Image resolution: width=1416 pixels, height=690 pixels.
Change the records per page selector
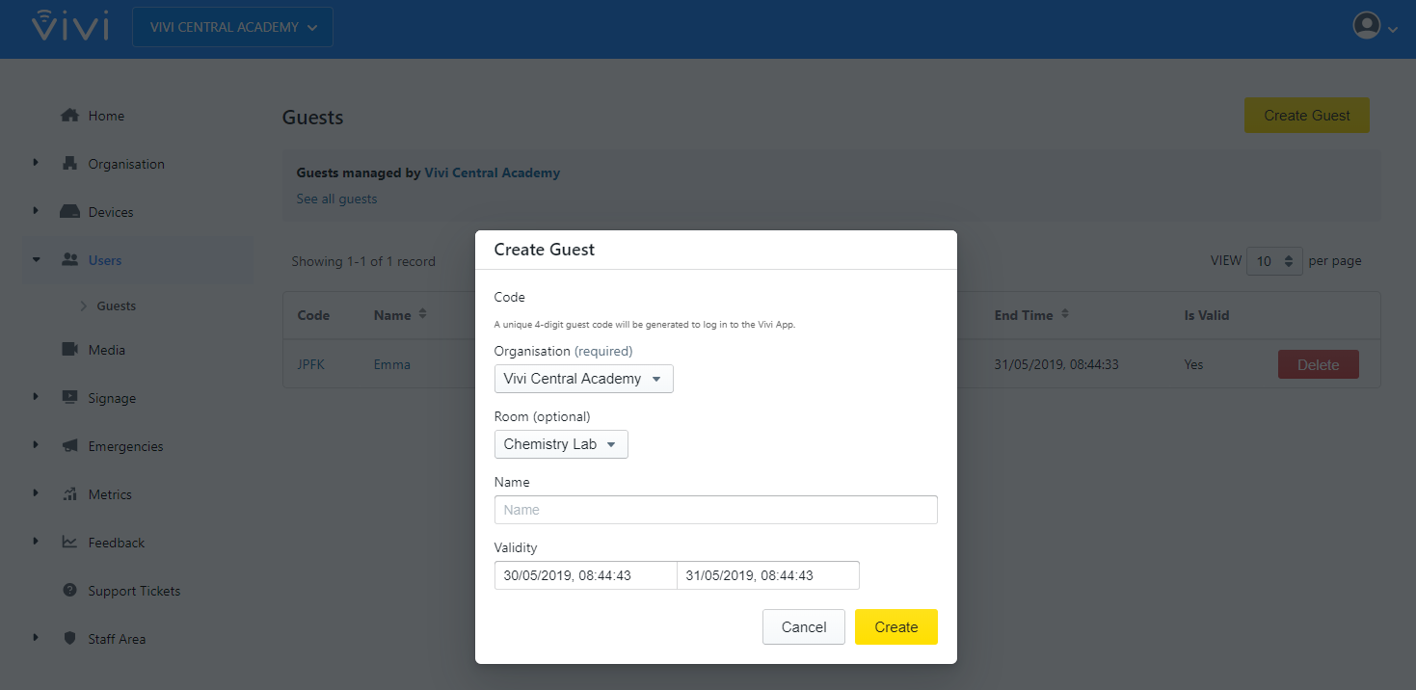(x=1274, y=261)
